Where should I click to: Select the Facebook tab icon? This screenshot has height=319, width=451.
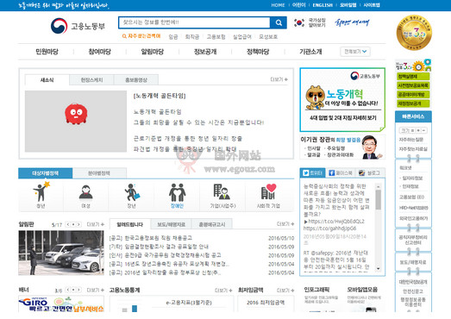pos(331,172)
